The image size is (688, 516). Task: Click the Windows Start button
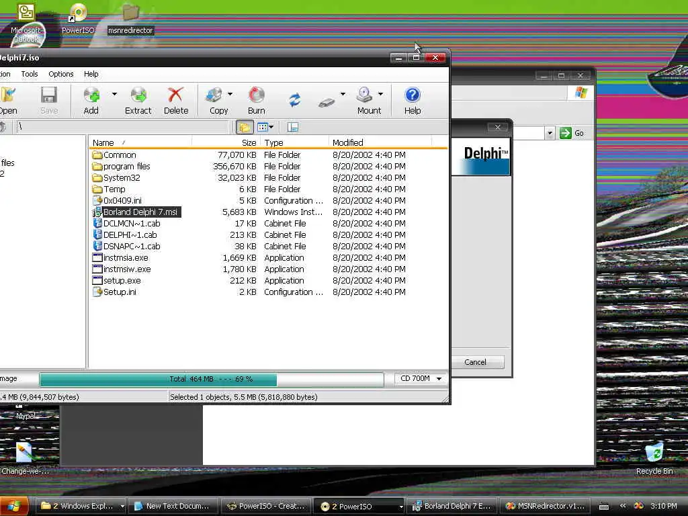14,506
